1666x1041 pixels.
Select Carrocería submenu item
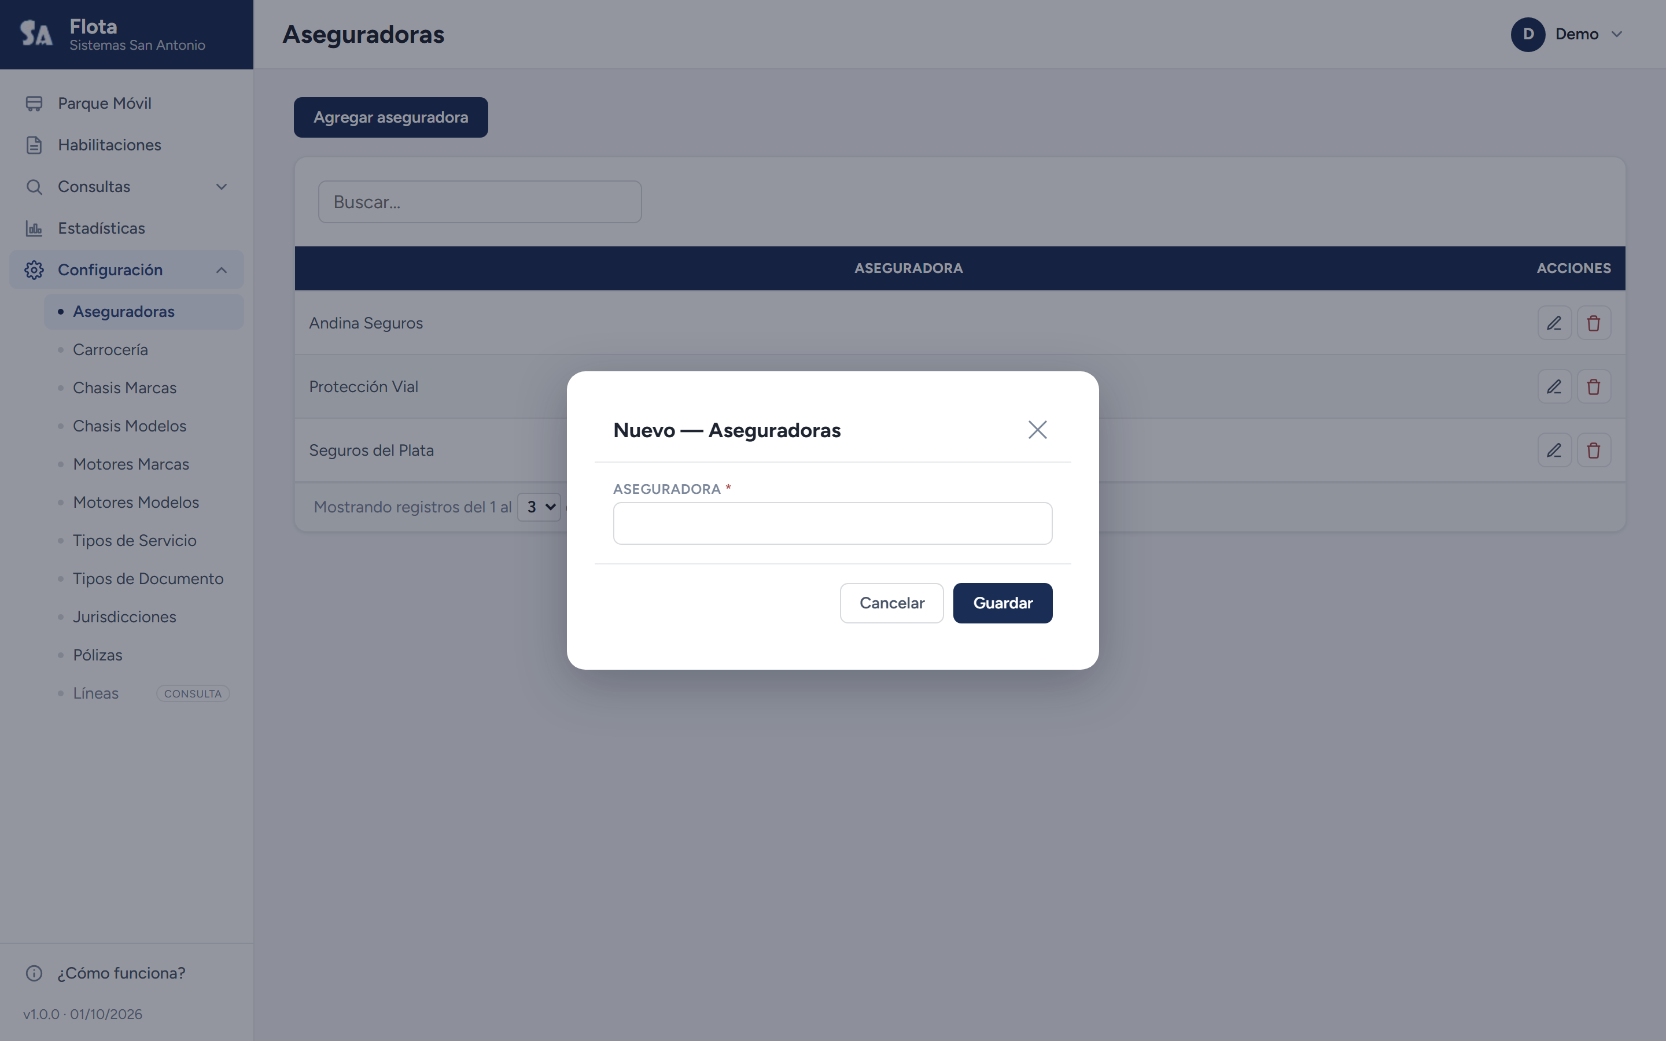pos(144,350)
